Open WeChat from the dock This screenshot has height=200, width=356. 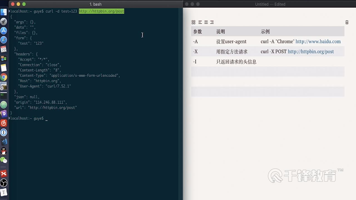coord(4,160)
